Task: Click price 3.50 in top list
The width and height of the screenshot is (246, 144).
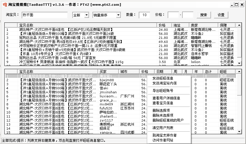Action: [162, 62]
